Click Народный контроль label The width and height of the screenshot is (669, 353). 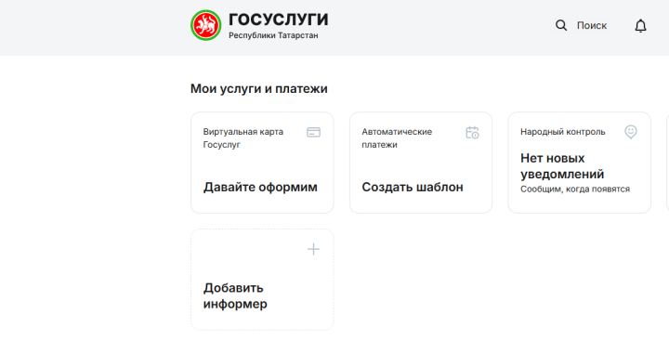pos(562,132)
